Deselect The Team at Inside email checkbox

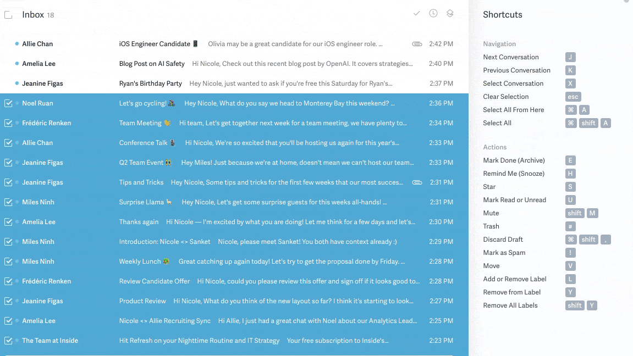(x=8, y=341)
